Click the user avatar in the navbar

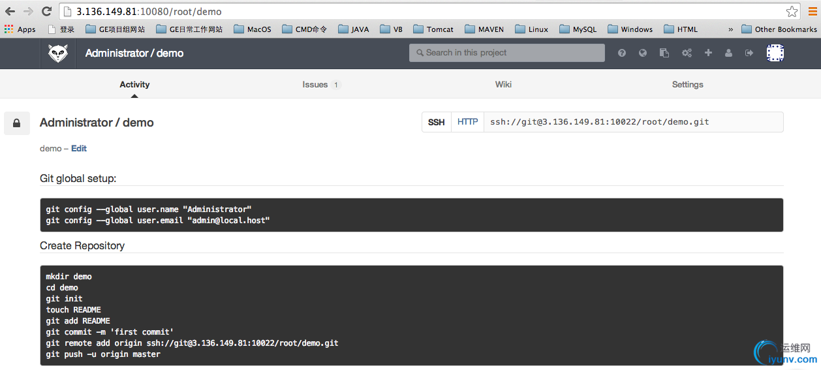(x=775, y=53)
